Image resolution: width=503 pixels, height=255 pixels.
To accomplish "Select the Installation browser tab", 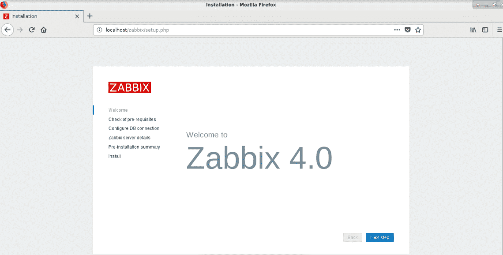I will [x=42, y=16].
